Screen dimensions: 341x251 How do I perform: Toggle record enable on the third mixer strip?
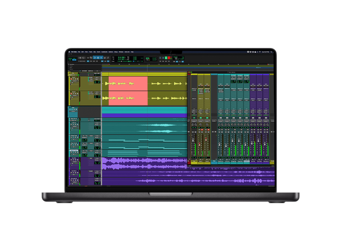(209, 130)
